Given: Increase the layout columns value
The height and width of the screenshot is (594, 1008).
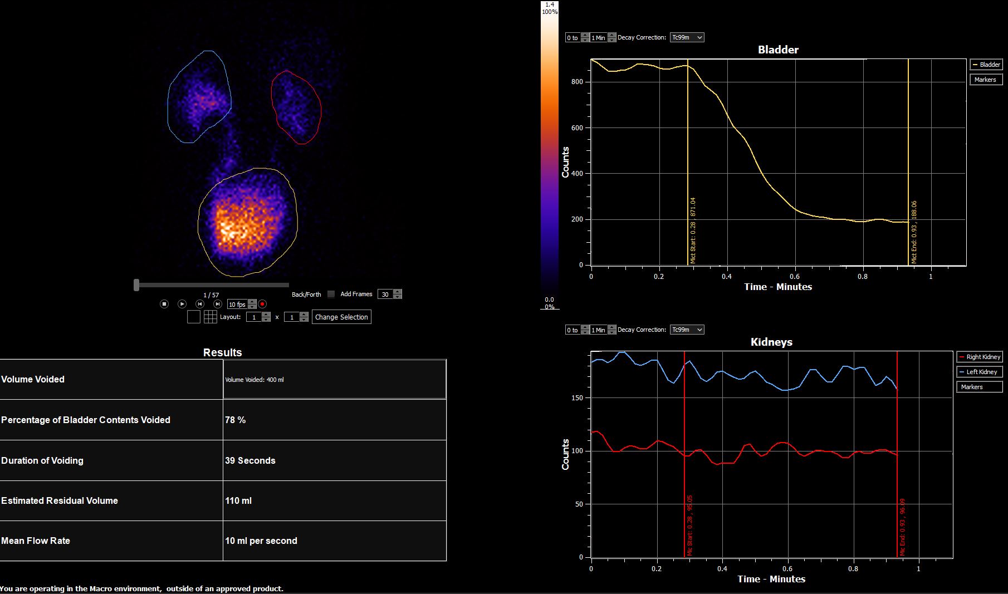Looking at the screenshot, I should pos(304,315).
